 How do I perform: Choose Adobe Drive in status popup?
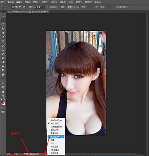click(x=56, y=120)
